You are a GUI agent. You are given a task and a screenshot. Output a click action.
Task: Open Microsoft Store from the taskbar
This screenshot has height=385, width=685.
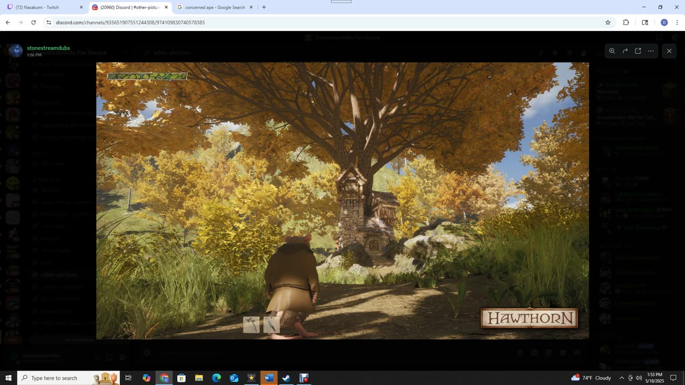pos(181,378)
